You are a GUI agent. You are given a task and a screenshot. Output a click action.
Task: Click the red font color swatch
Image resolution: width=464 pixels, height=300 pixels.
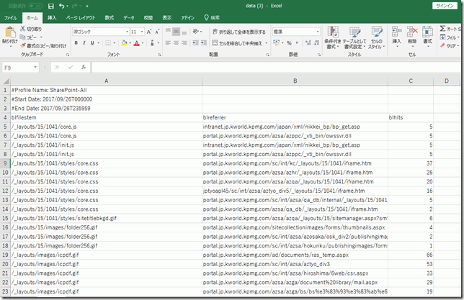[136, 43]
